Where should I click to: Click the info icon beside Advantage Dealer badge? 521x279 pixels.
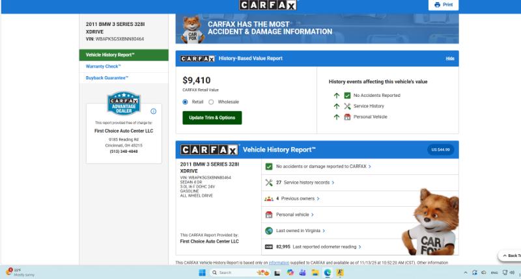(154, 111)
